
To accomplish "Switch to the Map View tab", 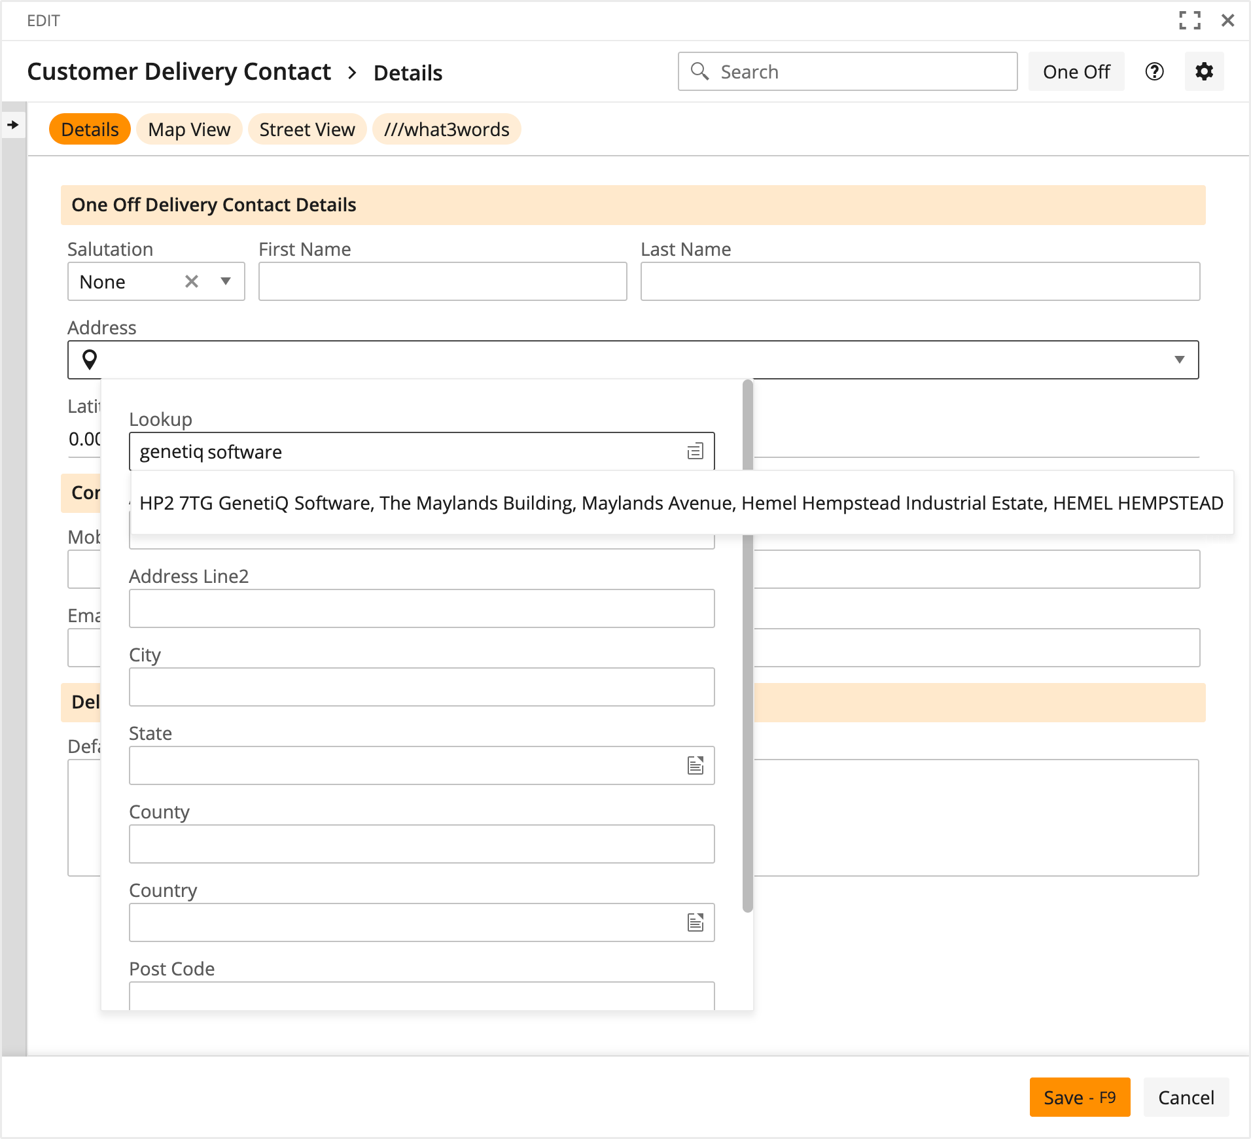I will click(x=189, y=130).
